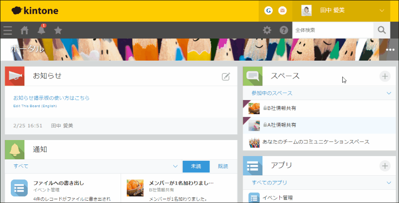Click the 全体検索 search field
The width and height of the screenshot is (399, 203).
[x=332, y=30]
